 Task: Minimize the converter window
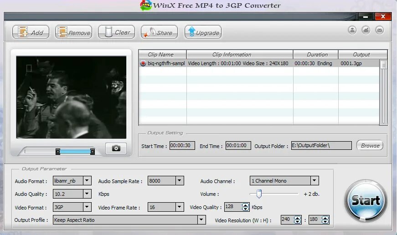tap(366, 17)
